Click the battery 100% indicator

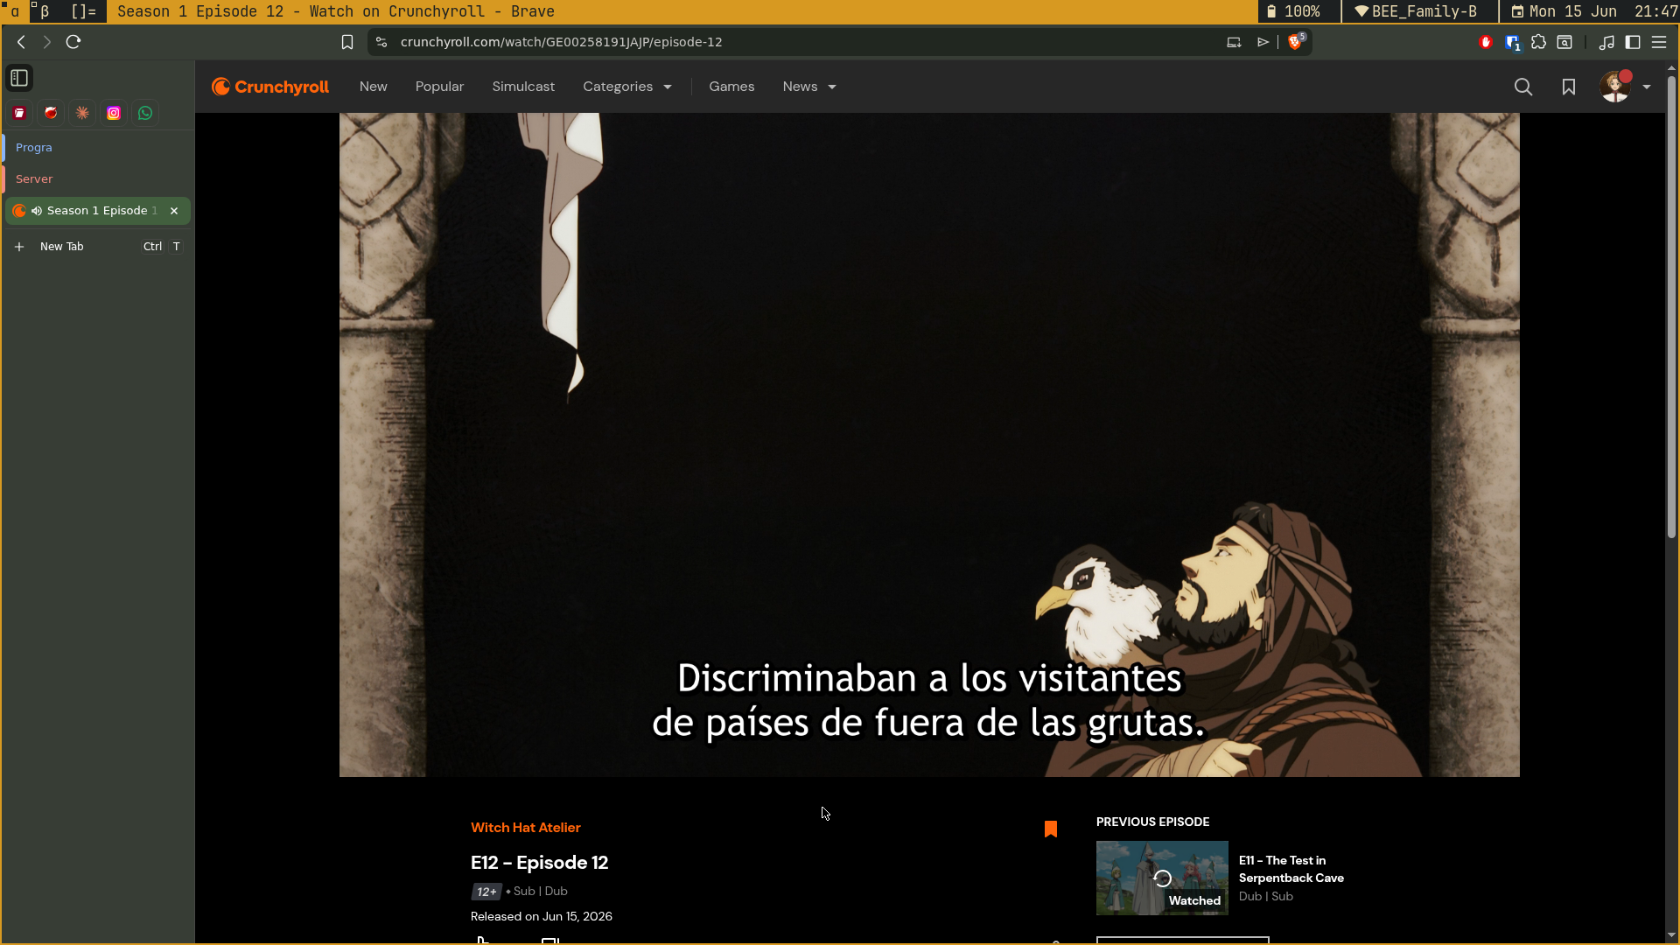1294,11
